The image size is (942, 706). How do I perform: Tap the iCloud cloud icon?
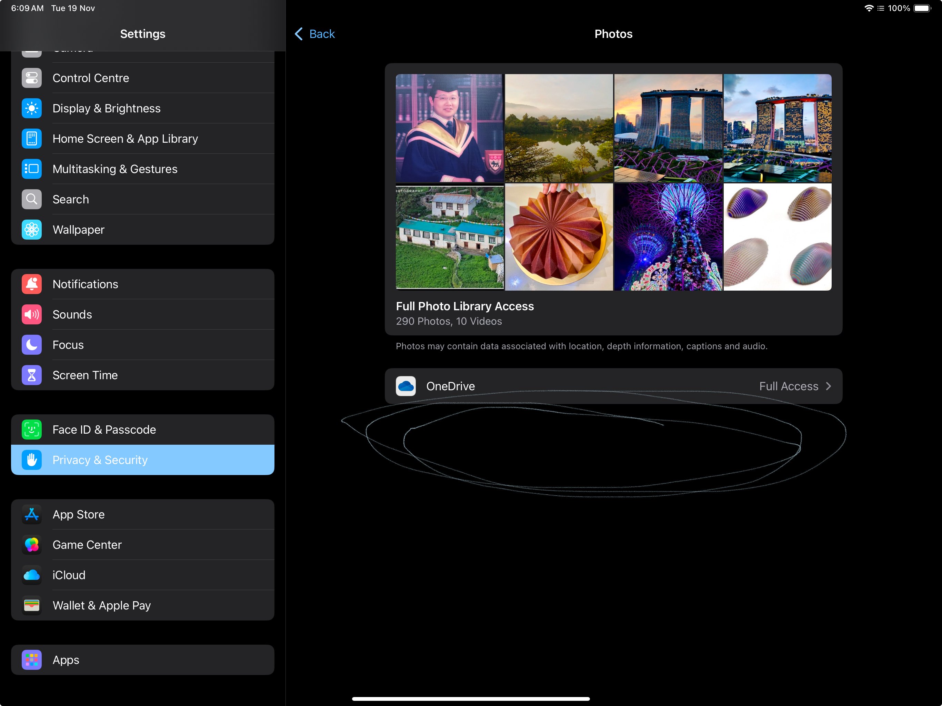tap(31, 575)
